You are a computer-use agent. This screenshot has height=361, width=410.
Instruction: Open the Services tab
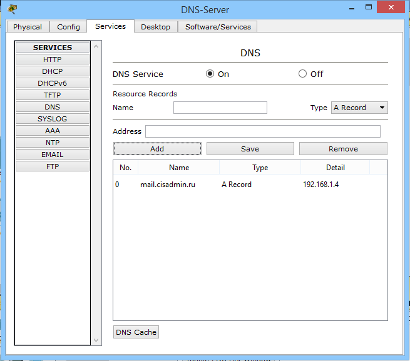pyautogui.click(x=110, y=26)
